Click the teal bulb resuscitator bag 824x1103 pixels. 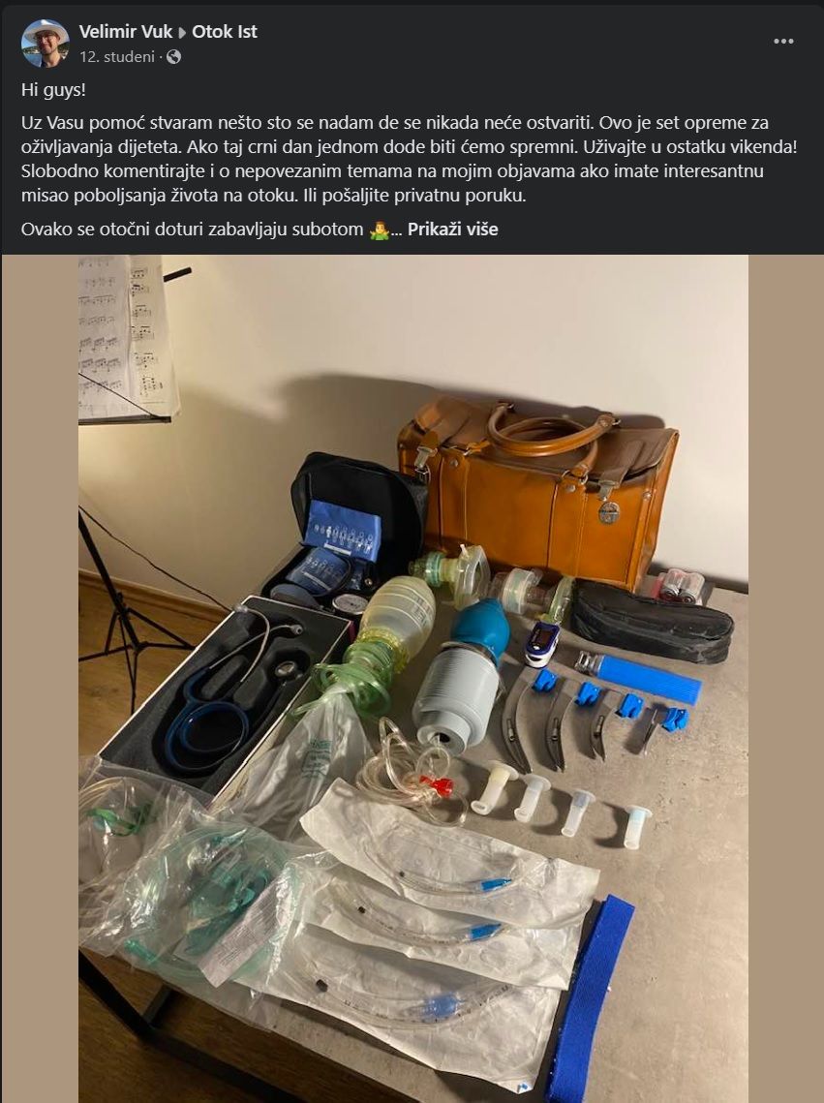click(481, 628)
